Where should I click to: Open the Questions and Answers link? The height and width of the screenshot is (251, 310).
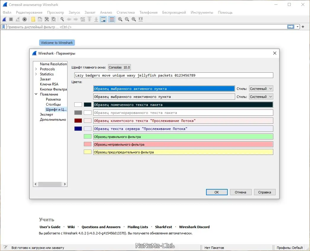tap(101, 227)
